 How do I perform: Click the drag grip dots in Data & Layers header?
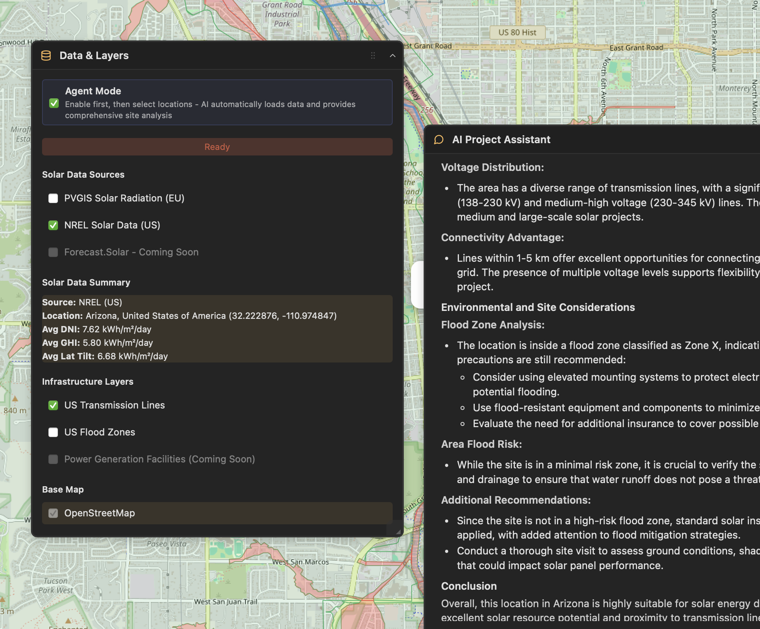tap(373, 56)
